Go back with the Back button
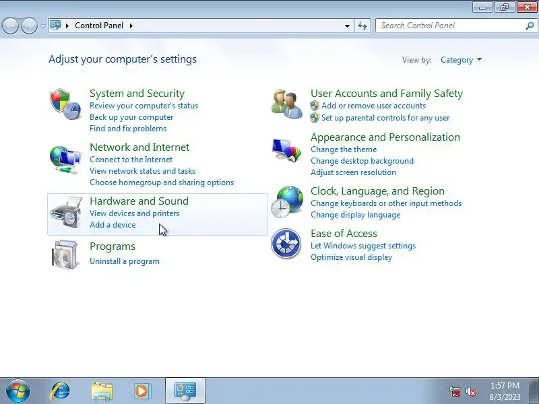Screen dimensions: 539x404 tap(11, 26)
